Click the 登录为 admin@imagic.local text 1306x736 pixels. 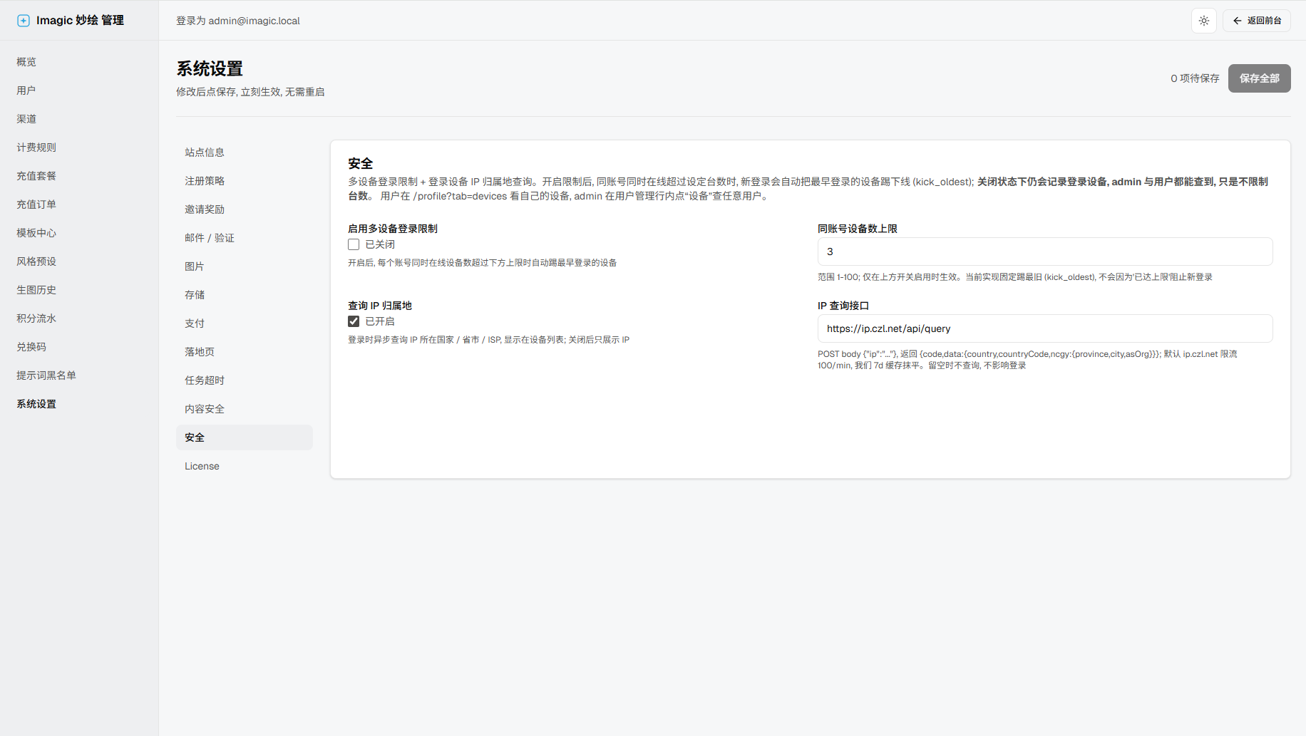[x=238, y=21]
